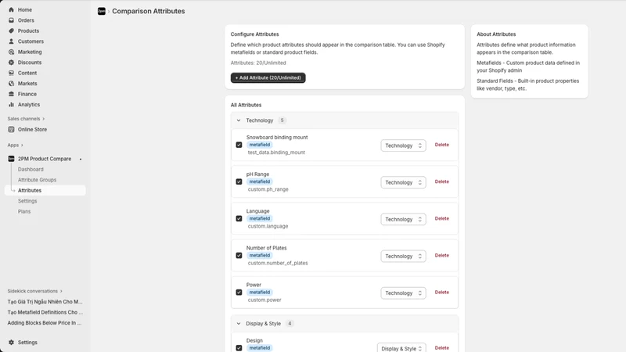The width and height of the screenshot is (626, 352).
Task: Toggle the Number of Plates checkbox
Action: coord(239,256)
